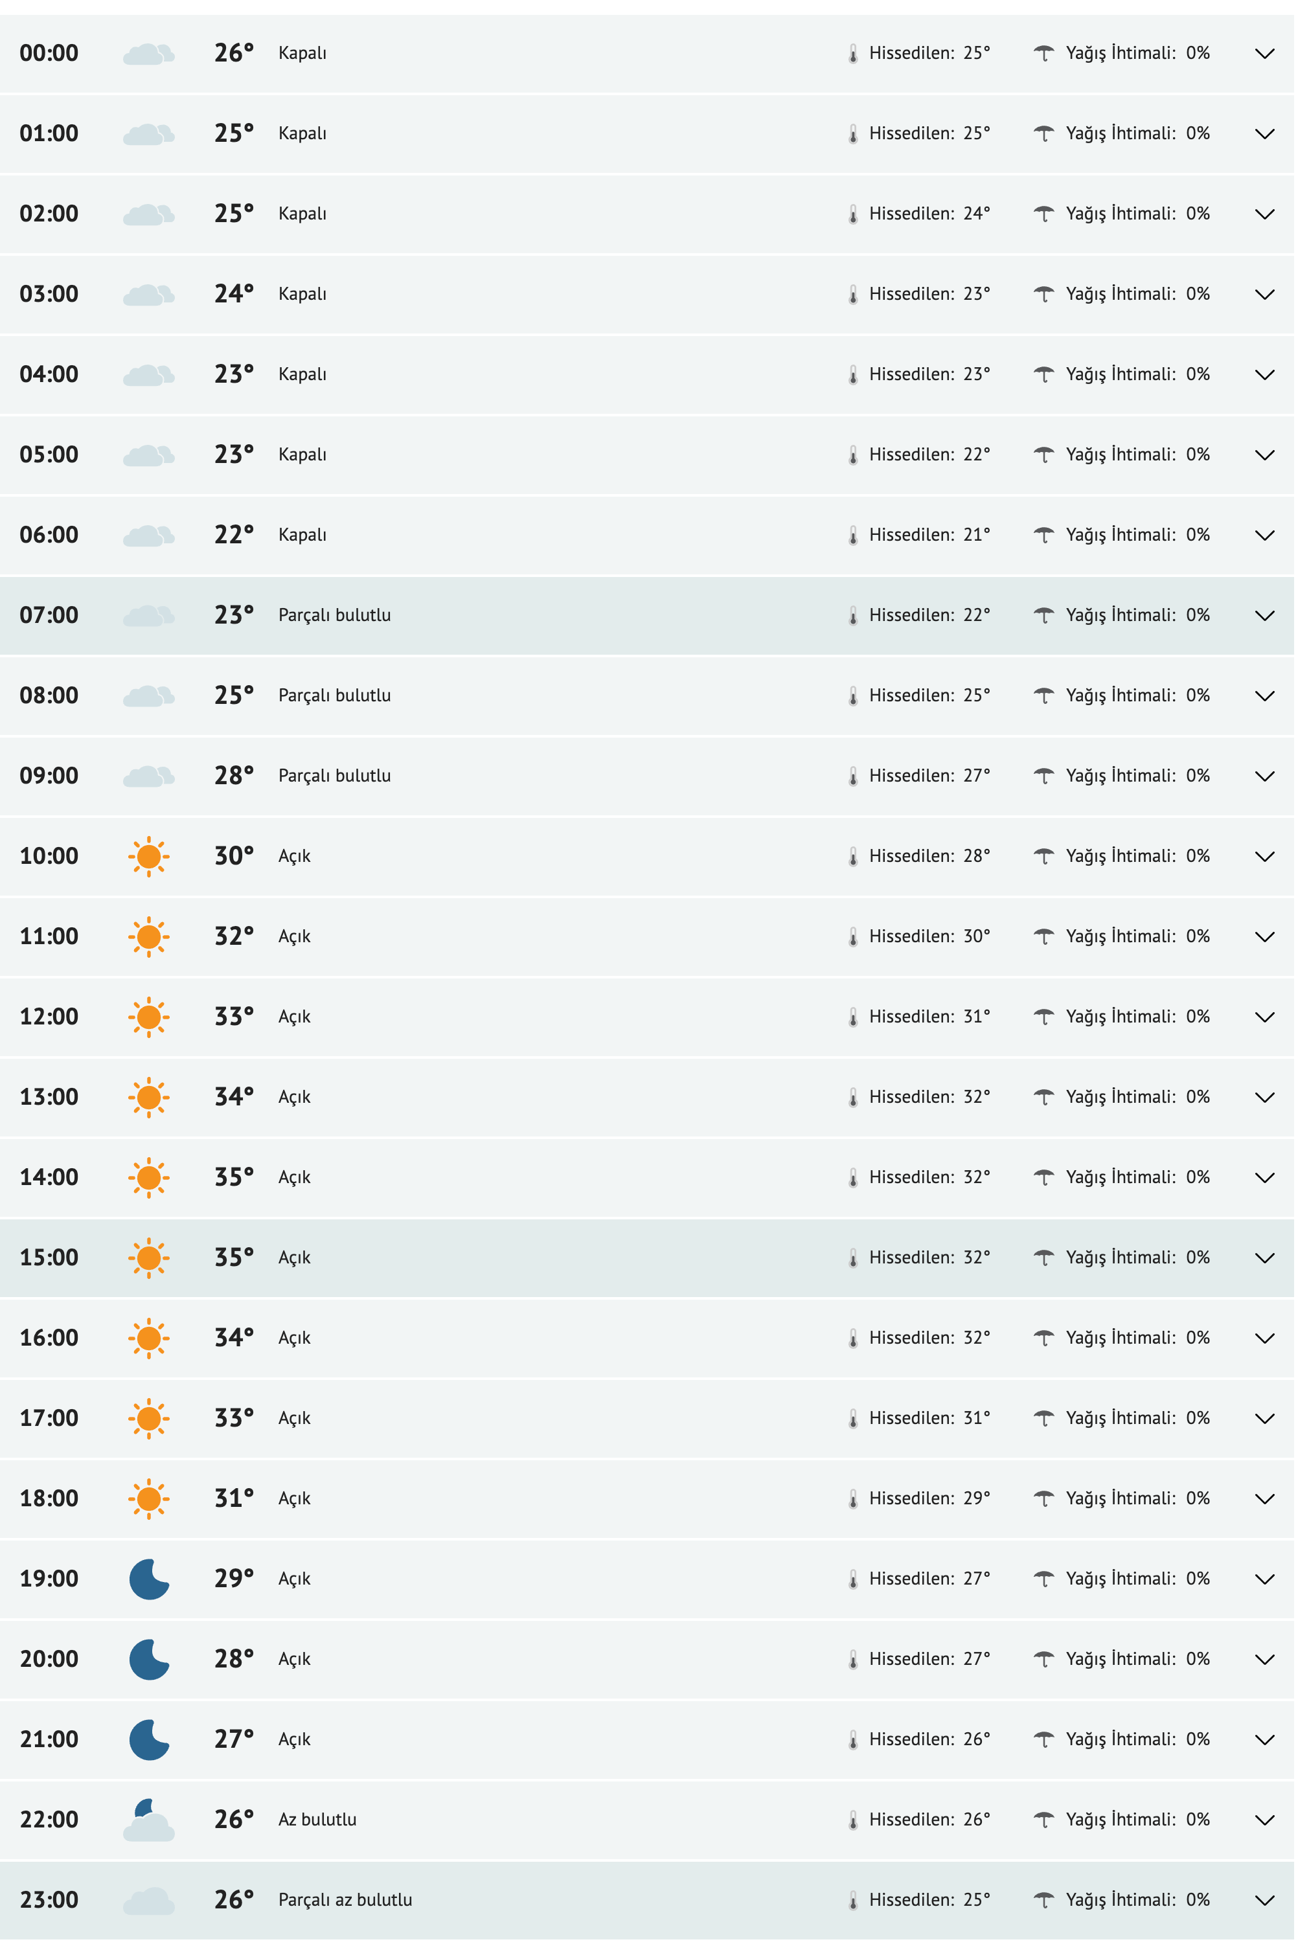Expand details for the 12:00 hour
The image size is (1298, 1944).
(1265, 1016)
